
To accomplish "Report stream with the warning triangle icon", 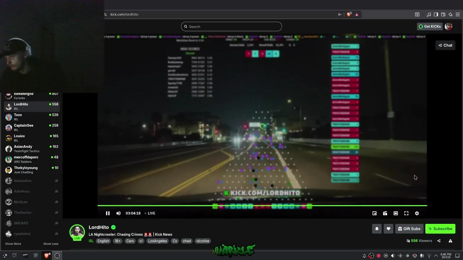I will [x=450, y=241].
